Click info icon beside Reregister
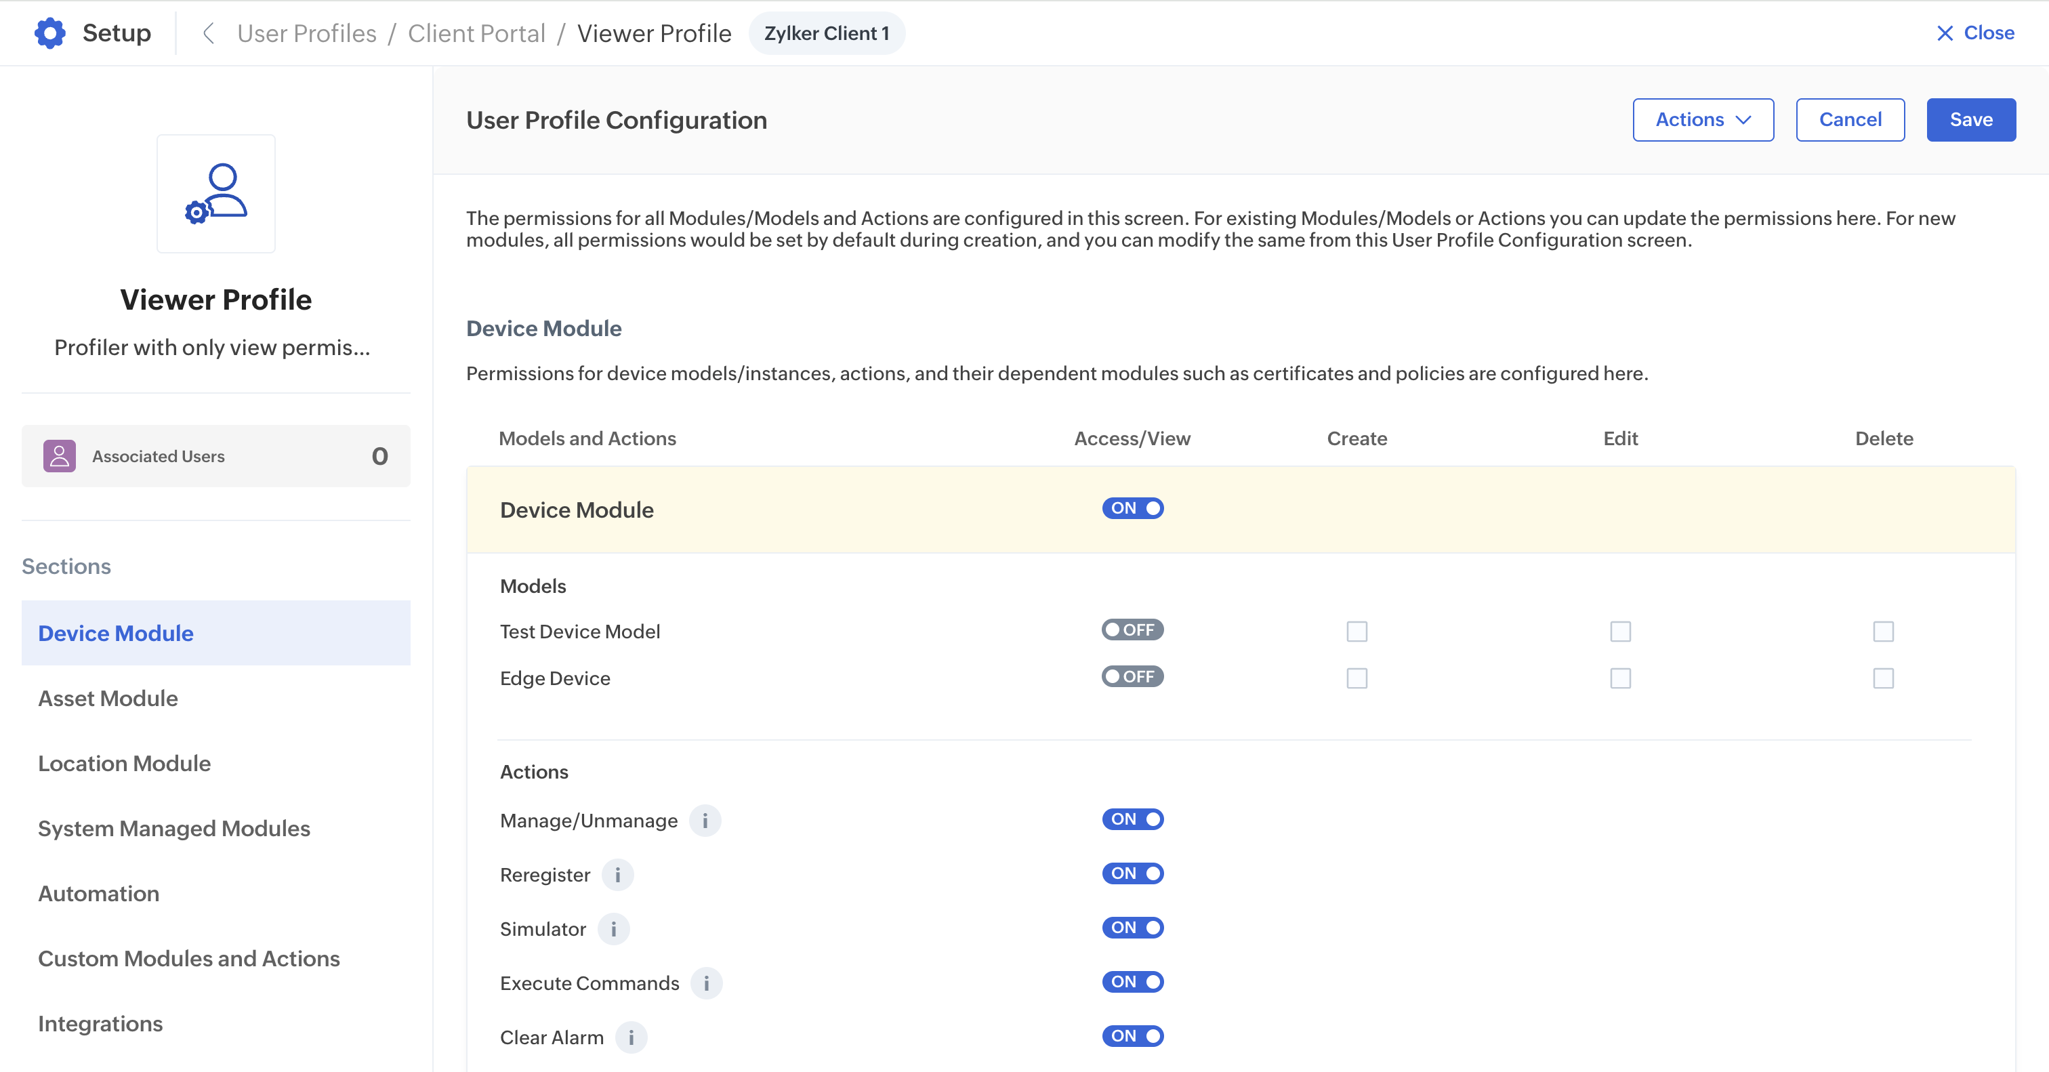This screenshot has width=2049, height=1072. point(617,874)
